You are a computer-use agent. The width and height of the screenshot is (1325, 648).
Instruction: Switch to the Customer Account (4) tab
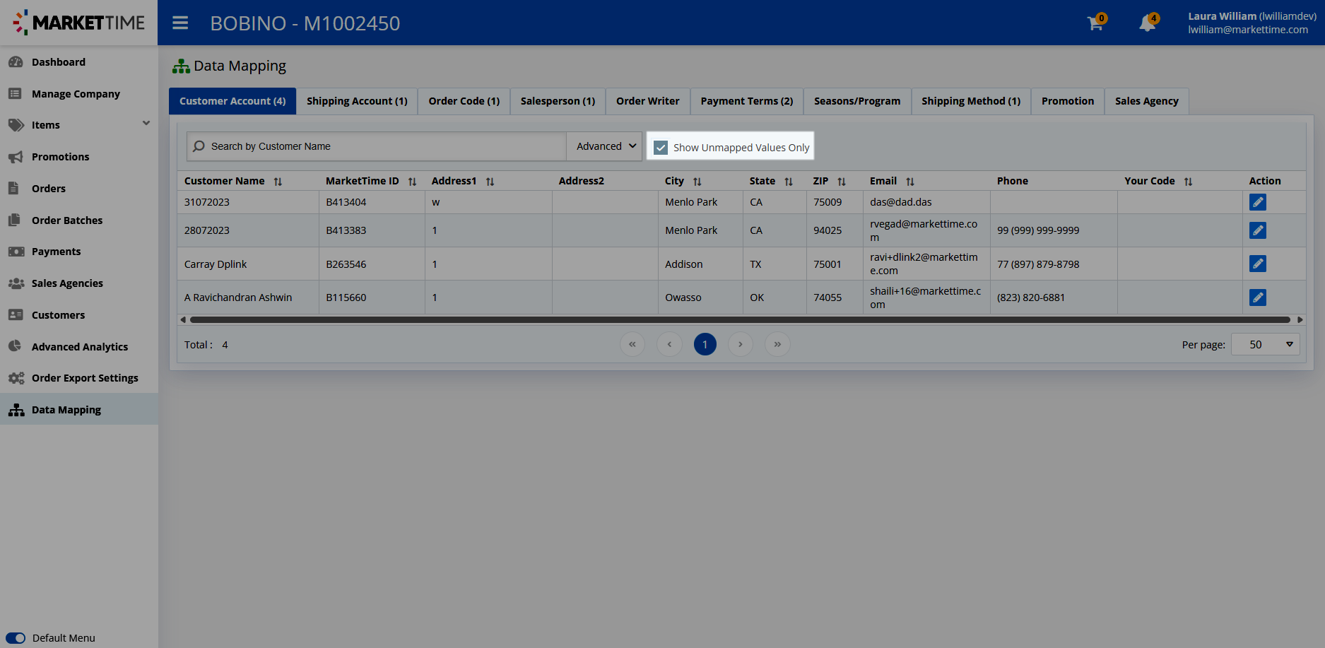232,101
